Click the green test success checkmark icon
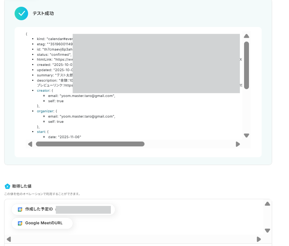289x246 pixels. coord(21,13)
